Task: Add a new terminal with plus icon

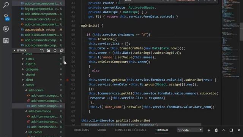Action: coord(209,130)
